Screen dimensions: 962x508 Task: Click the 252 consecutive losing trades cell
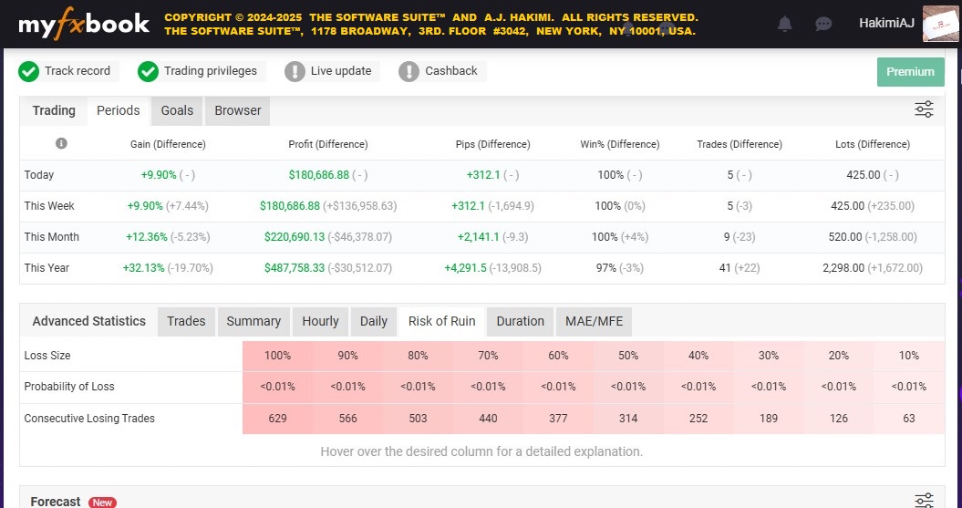(x=698, y=419)
